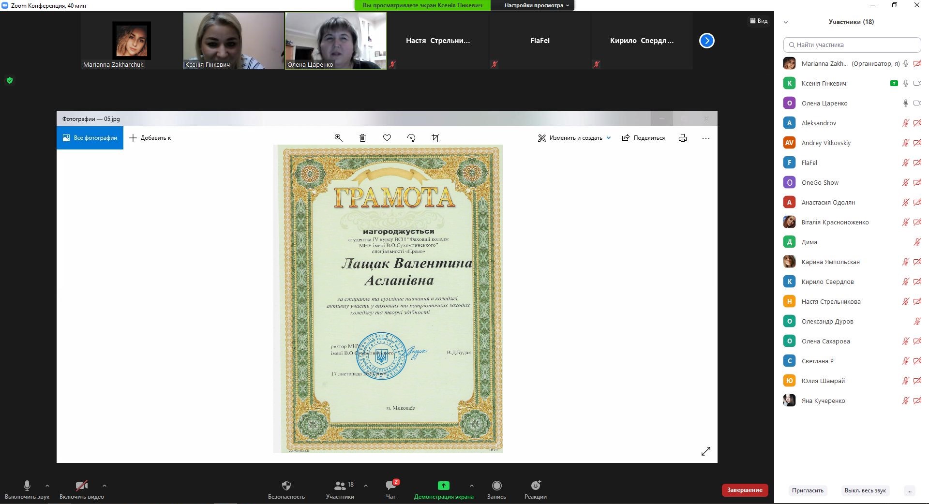Image resolution: width=929 pixels, height=504 pixels.
Task: Click the heart favorite icon in Photos
Action: [387, 138]
